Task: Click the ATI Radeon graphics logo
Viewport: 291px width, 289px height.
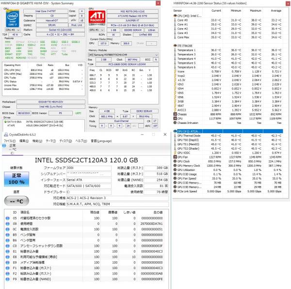Action: click(x=97, y=18)
